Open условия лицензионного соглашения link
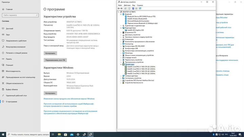The width and height of the screenshot is (244, 137). (70, 112)
